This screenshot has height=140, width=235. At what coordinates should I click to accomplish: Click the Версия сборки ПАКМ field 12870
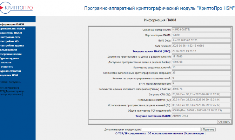click(201, 35)
